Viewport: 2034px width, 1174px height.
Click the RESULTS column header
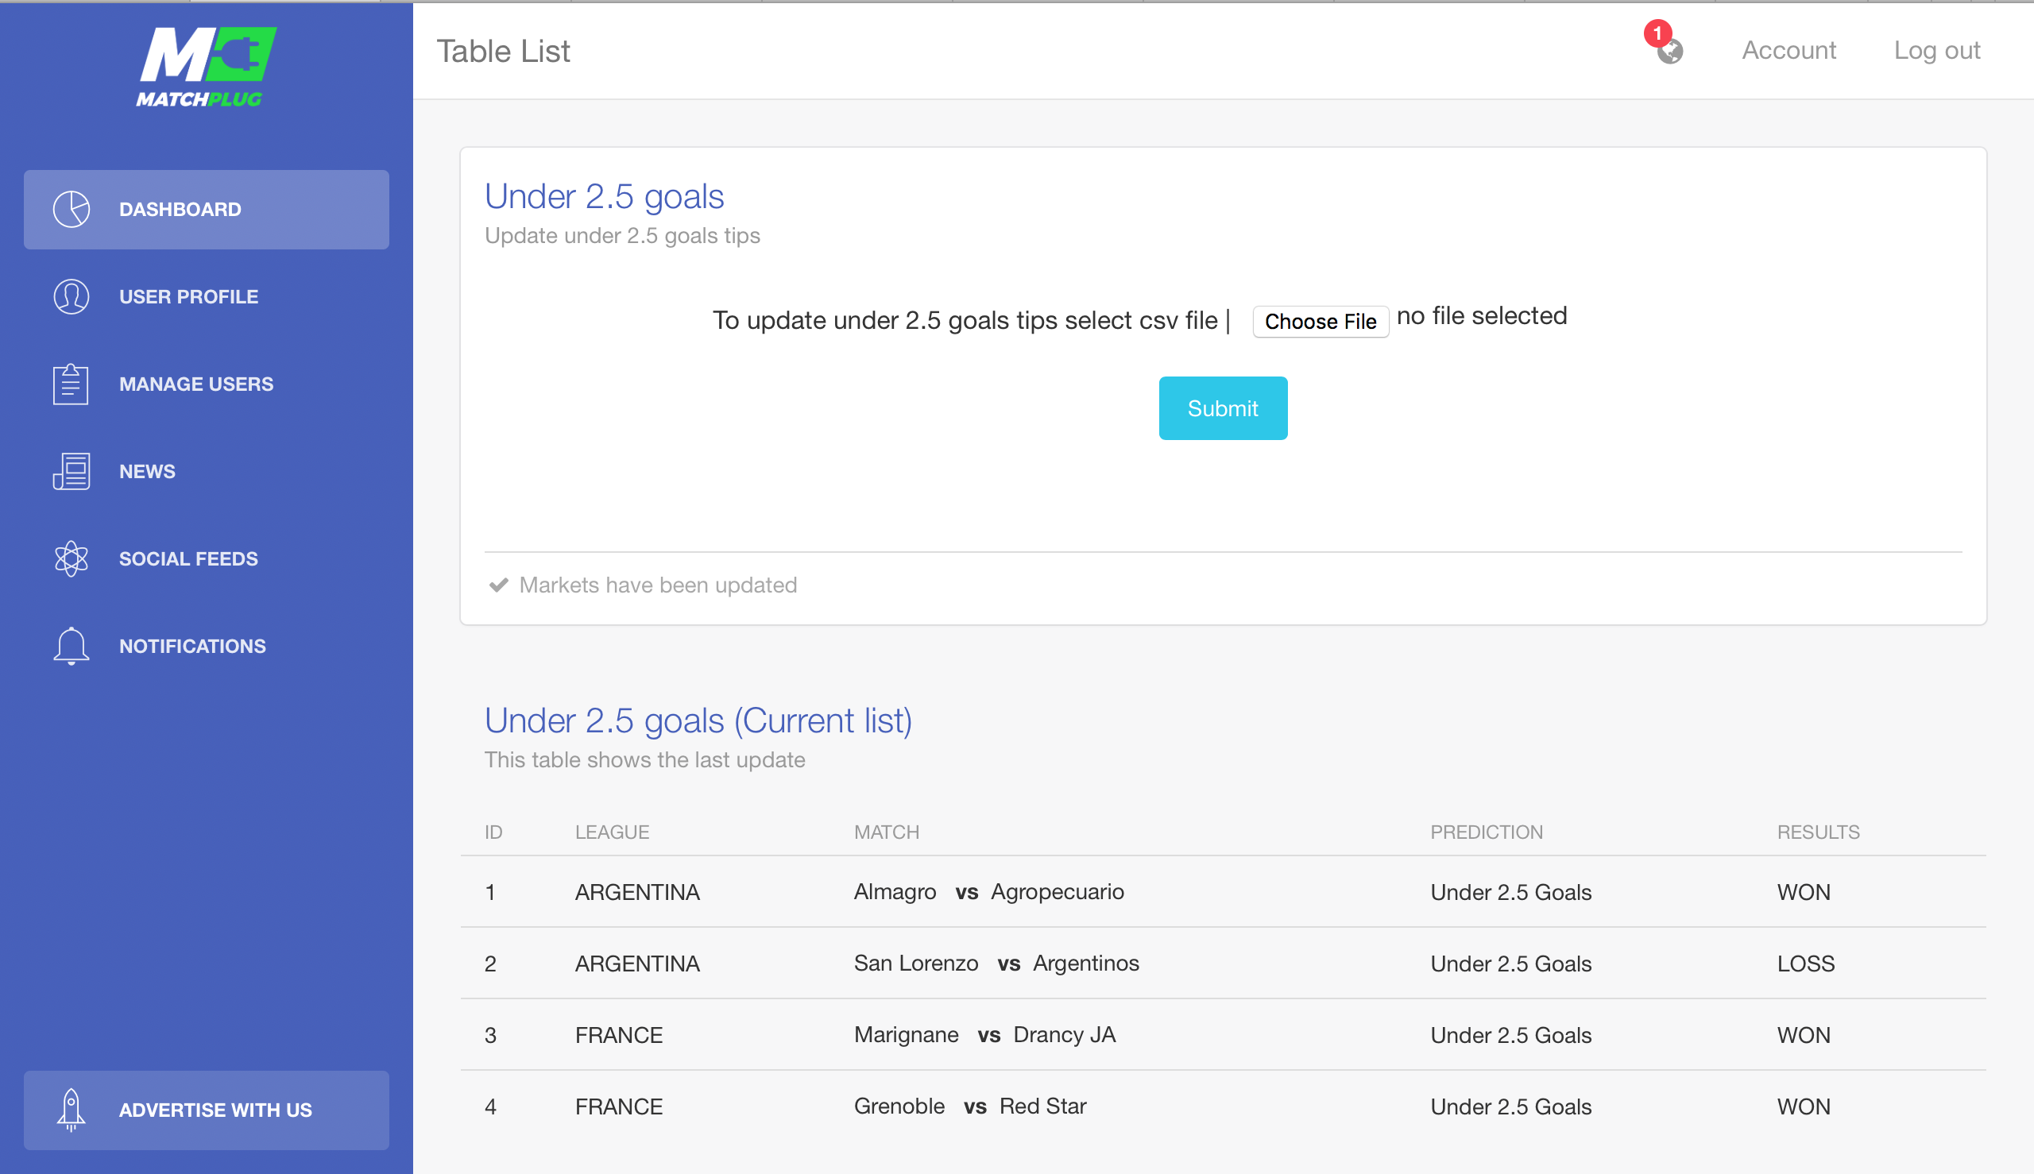pos(1818,832)
